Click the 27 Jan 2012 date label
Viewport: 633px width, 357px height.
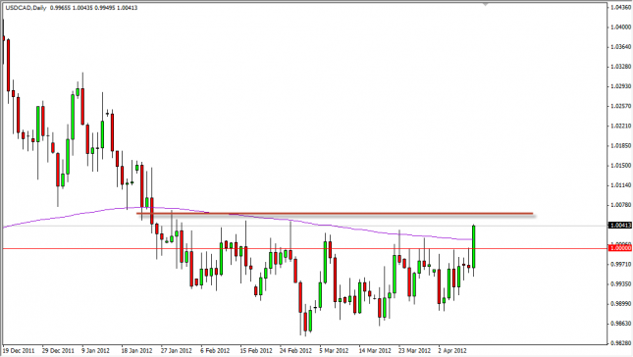pos(176,350)
